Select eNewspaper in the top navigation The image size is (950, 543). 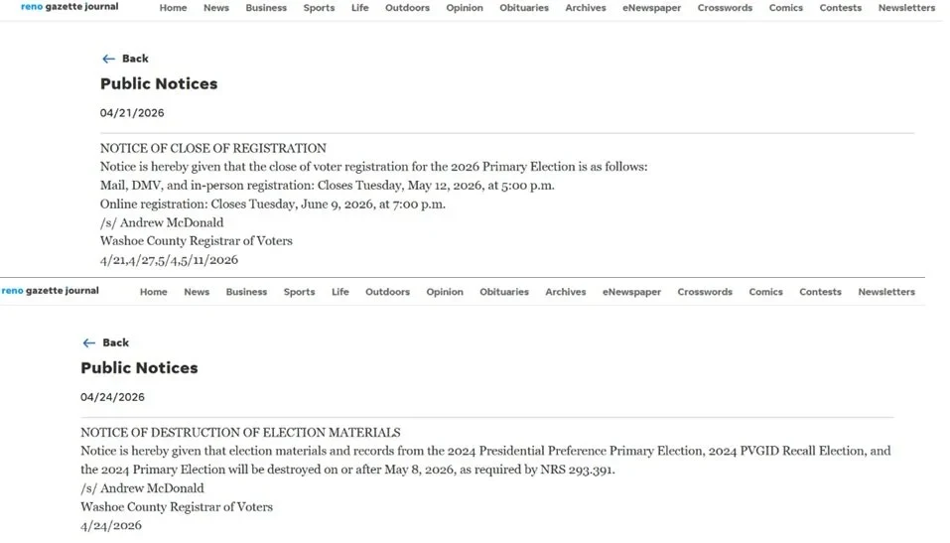tap(652, 8)
